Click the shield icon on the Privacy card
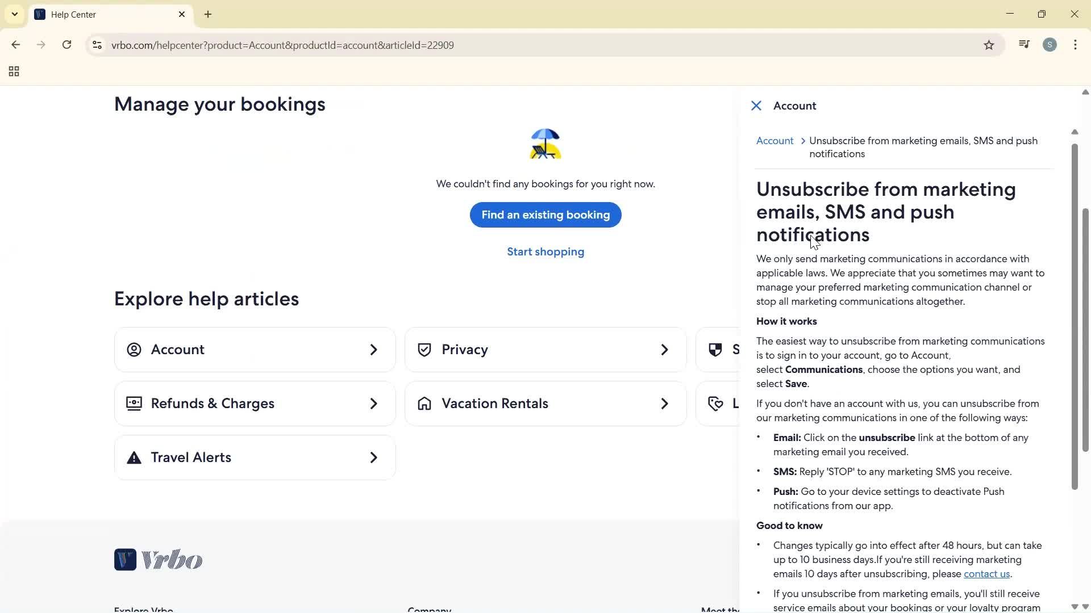This screenshot has height=613, width=1091. point(424,350)
